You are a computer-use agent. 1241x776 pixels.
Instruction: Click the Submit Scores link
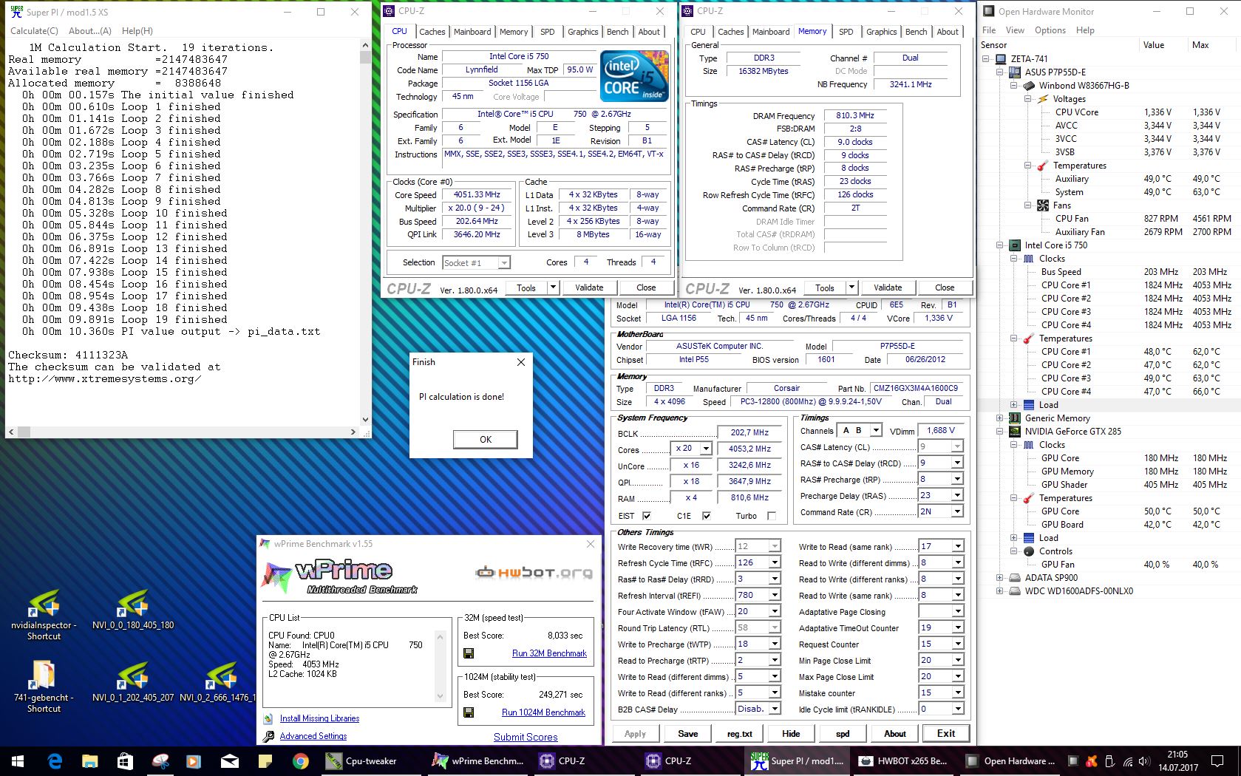(x=526, y=737)
